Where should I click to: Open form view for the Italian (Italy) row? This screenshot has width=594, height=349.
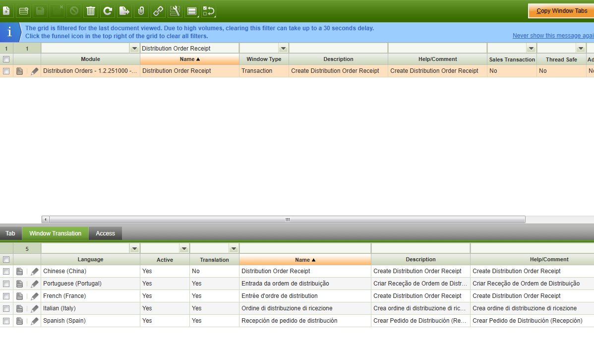19,308
